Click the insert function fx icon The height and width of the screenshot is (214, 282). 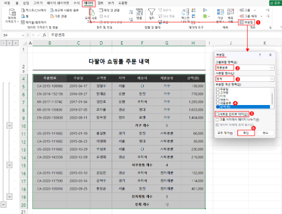(45, 35)
